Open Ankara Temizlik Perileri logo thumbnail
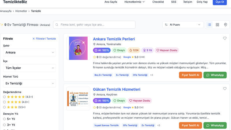The height and width of the screenshot is (130, 231). pos(78,48)
